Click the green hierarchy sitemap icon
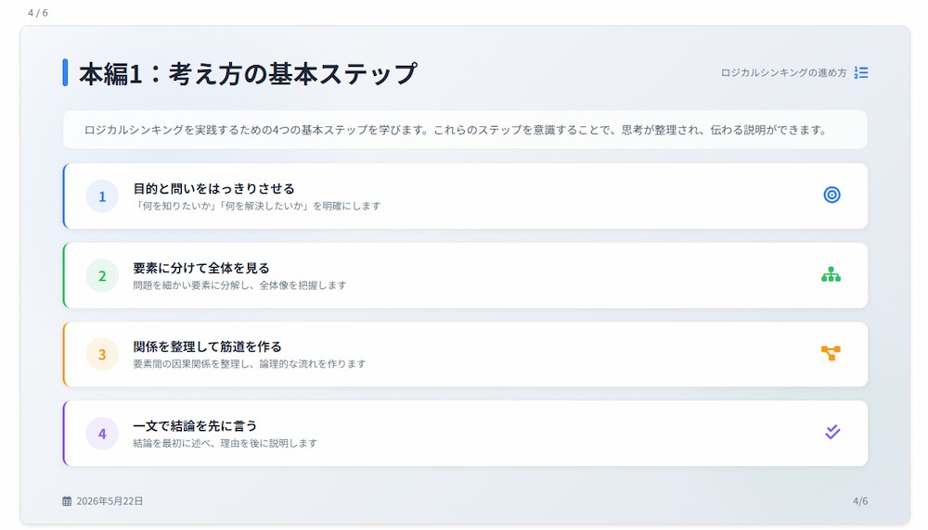 (x=831, y=274)
